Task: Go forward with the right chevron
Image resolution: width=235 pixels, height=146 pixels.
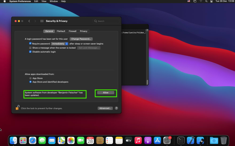Action: point(35,21)
